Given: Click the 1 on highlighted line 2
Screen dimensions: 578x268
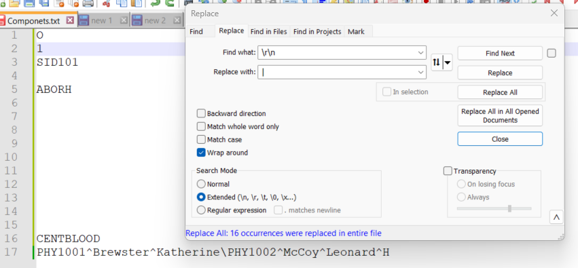Looking at the screenshot, I should tap(40, 49).
